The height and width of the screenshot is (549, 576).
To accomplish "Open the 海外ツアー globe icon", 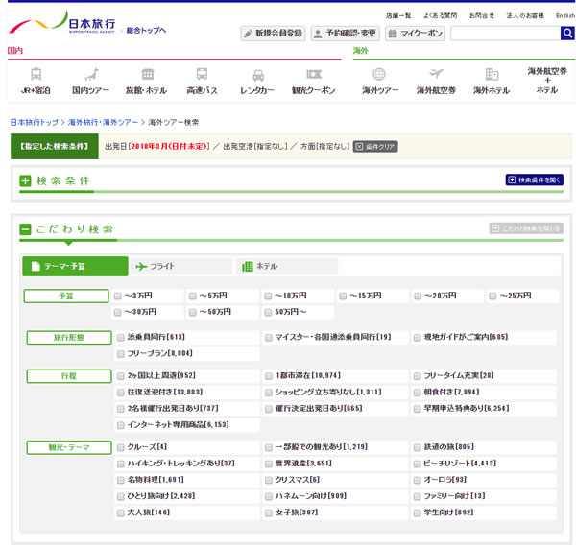I will [x=380, y=75].
